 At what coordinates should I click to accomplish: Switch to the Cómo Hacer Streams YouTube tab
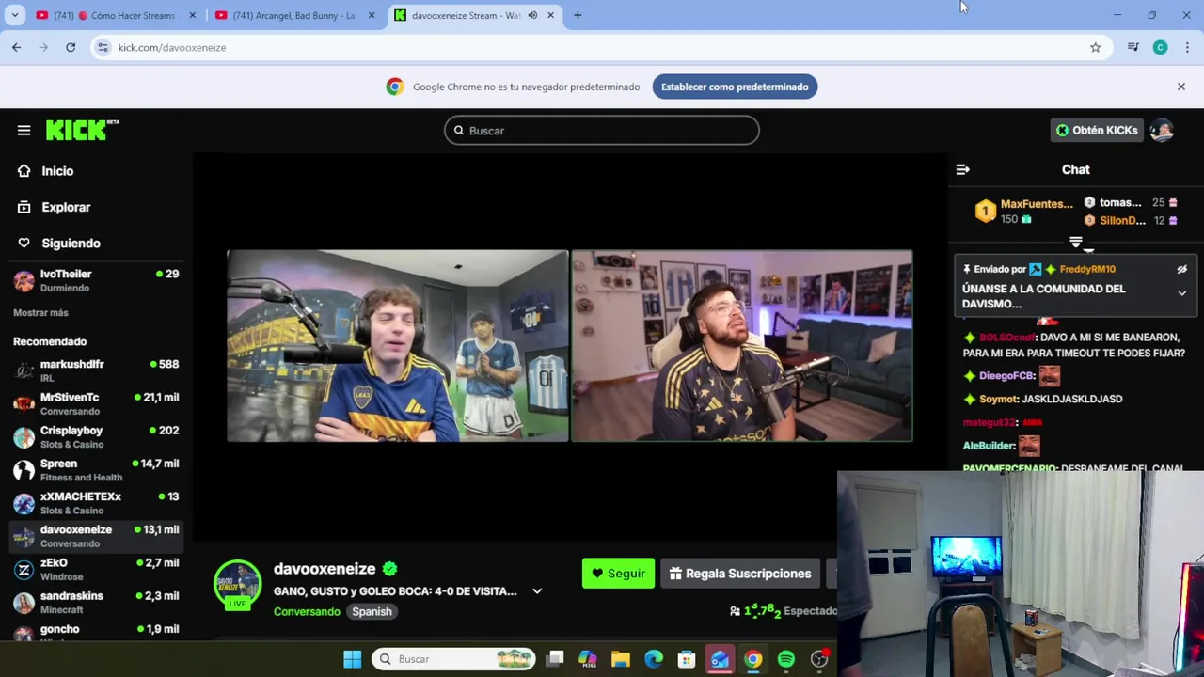pyautogui.click(x=115, y=15)
